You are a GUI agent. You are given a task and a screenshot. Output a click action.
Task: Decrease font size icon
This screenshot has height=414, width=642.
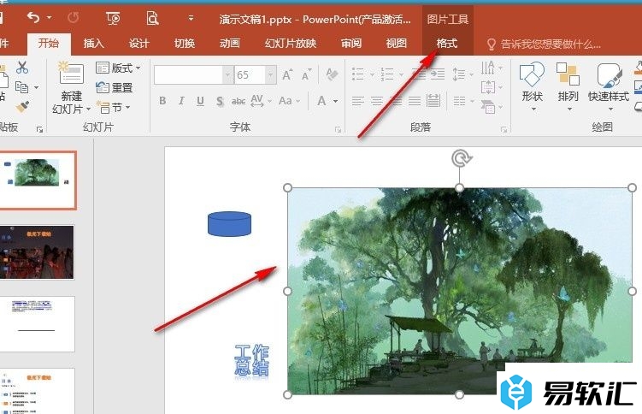pyautogui.click(x=306, y=74)
